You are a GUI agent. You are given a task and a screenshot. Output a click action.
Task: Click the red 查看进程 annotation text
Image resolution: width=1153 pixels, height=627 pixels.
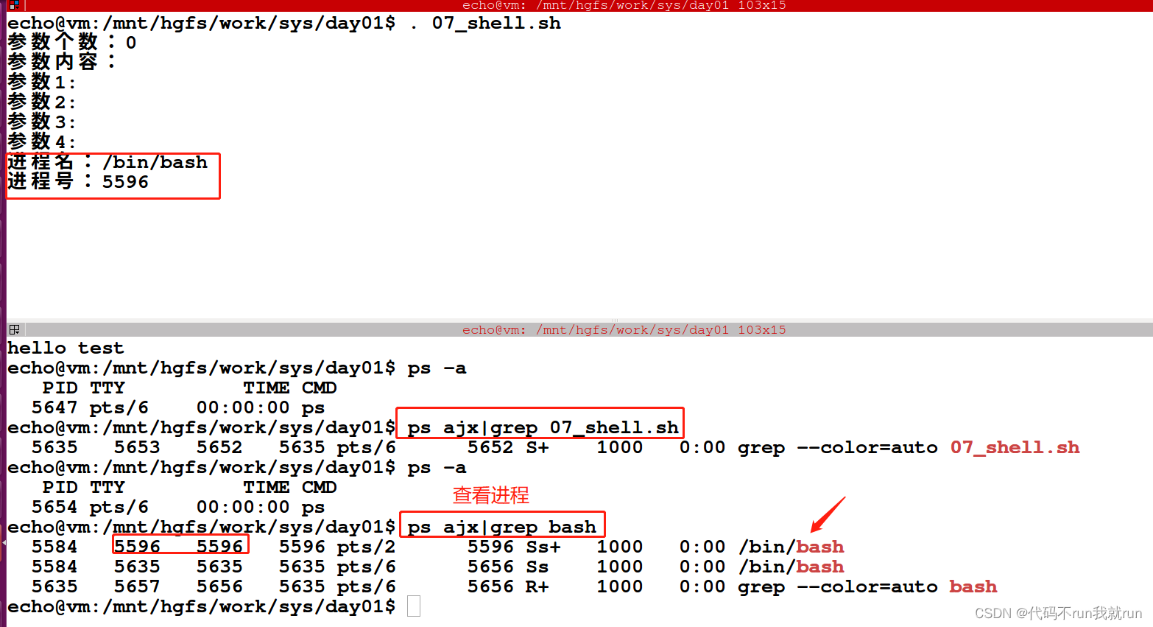tap(490, 495)
